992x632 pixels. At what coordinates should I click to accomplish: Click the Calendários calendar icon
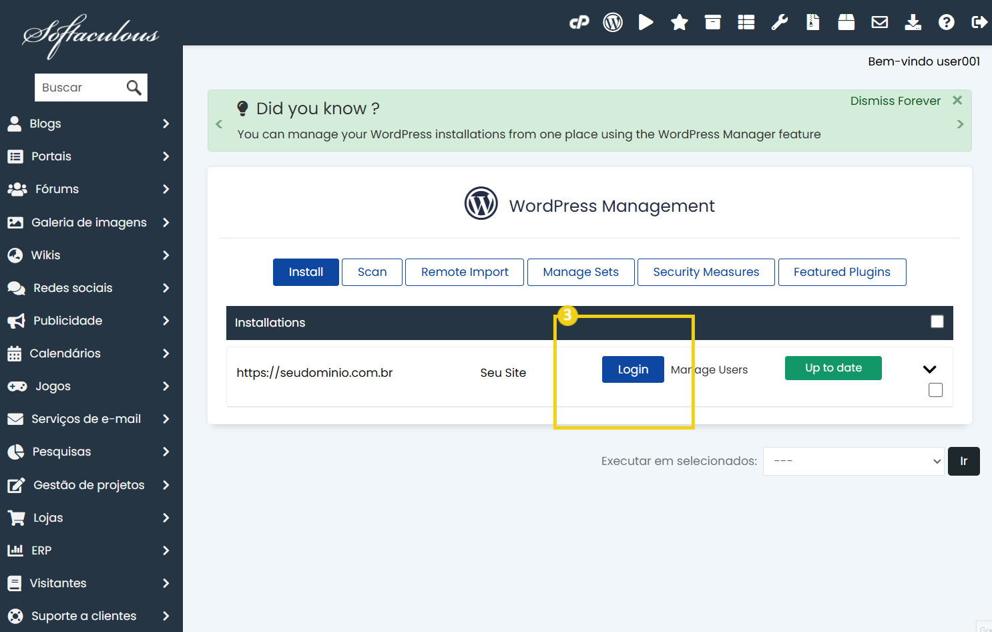14,353
